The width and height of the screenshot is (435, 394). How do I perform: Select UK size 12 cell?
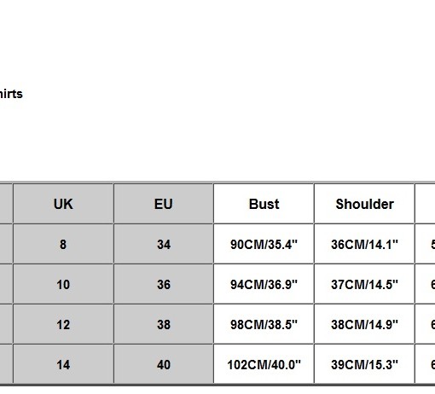pos(63,324)
